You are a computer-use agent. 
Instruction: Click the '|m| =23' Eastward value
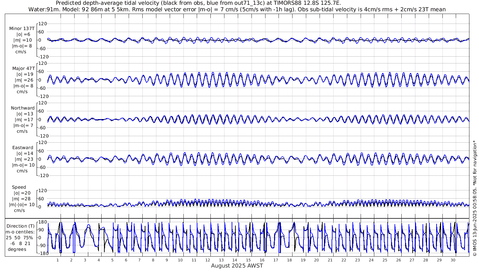coord(23,159)
